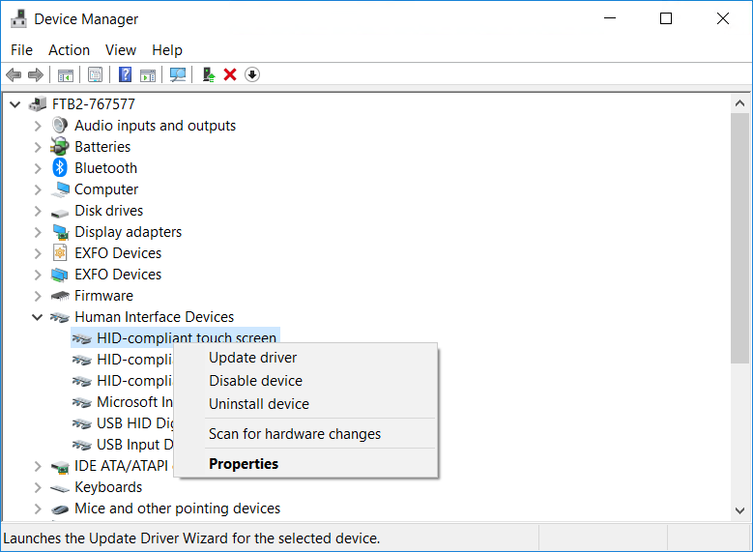Expand the Firmware category chevron
Image resolution: width=753 pixels, height=552 pixels.
[38, 296]
